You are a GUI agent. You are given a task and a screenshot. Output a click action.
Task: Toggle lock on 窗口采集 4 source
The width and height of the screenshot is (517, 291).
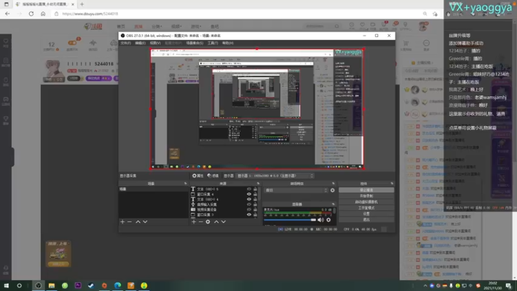pyautogui.click(x=255, y=195)
